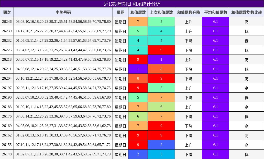Select period number 26232
Screen dimensions: 264x159
pos(7,41)
